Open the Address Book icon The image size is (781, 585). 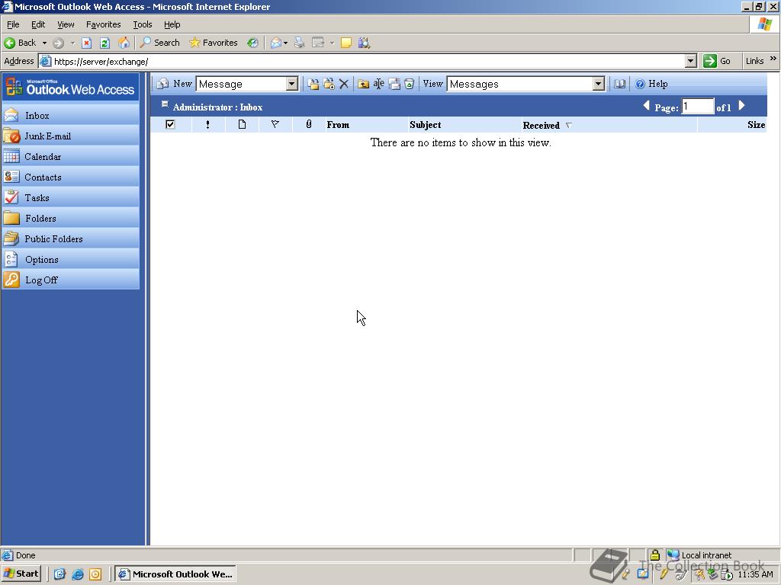click(619, 84)
